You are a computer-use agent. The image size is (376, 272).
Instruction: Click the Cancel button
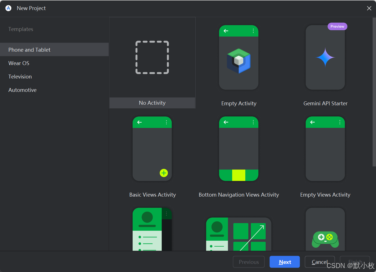click(320, 262)
